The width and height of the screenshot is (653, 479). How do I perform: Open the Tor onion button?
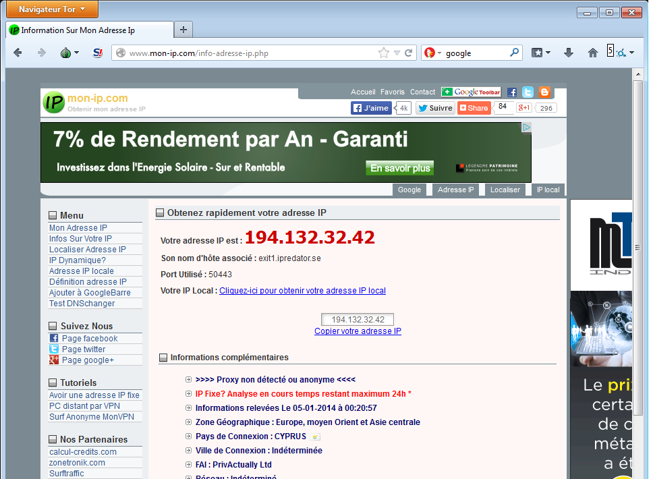coord(65,53)
